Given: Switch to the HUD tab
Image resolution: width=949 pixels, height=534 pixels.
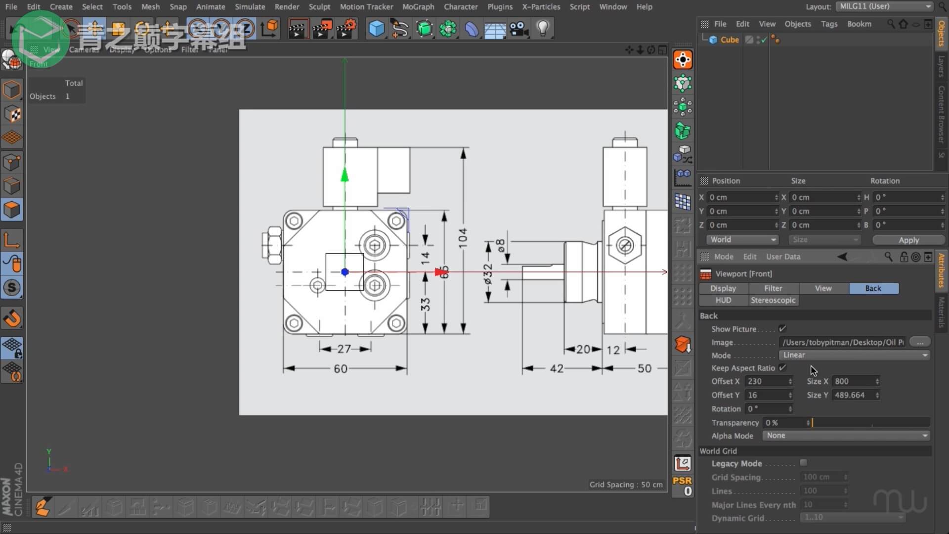Looking at the screenshot, I should (723, 300).
